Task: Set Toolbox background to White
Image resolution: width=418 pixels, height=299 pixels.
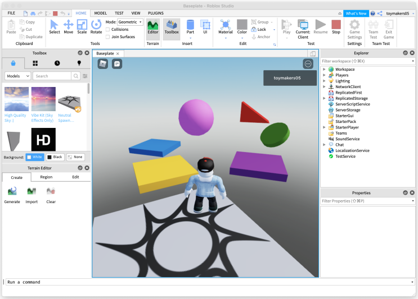Action: pyautogui.click(x=35, y=157)
